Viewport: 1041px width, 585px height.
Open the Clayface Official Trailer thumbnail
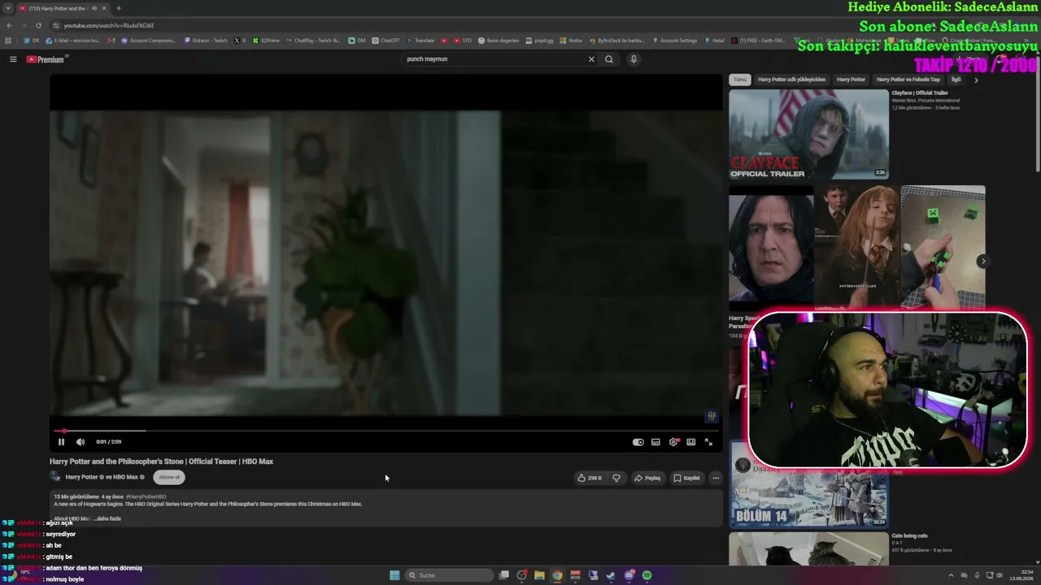pyautogui.click(x=808, y=134)
